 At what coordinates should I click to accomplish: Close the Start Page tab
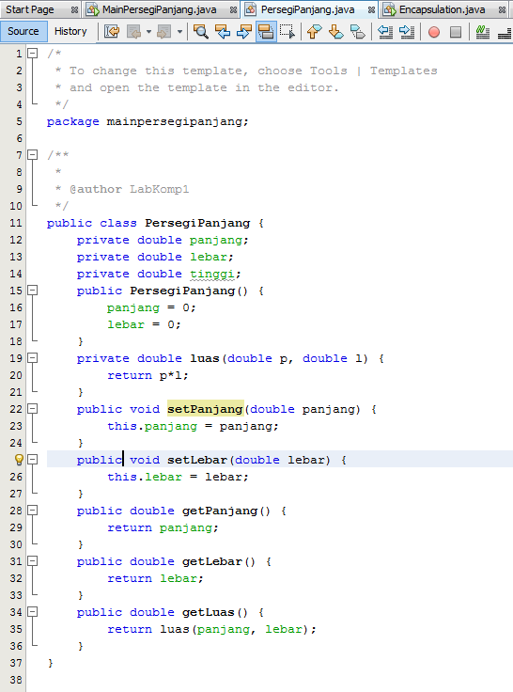coord(74,9)
